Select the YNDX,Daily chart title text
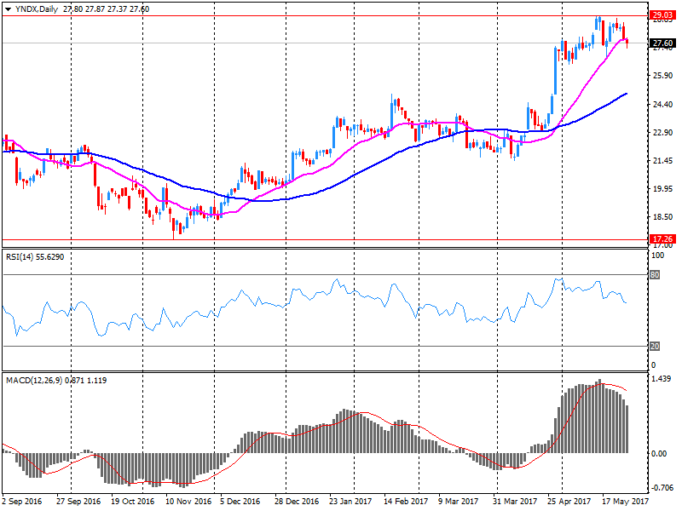Viewport: 682px width, 511px height. pos(37,9)
